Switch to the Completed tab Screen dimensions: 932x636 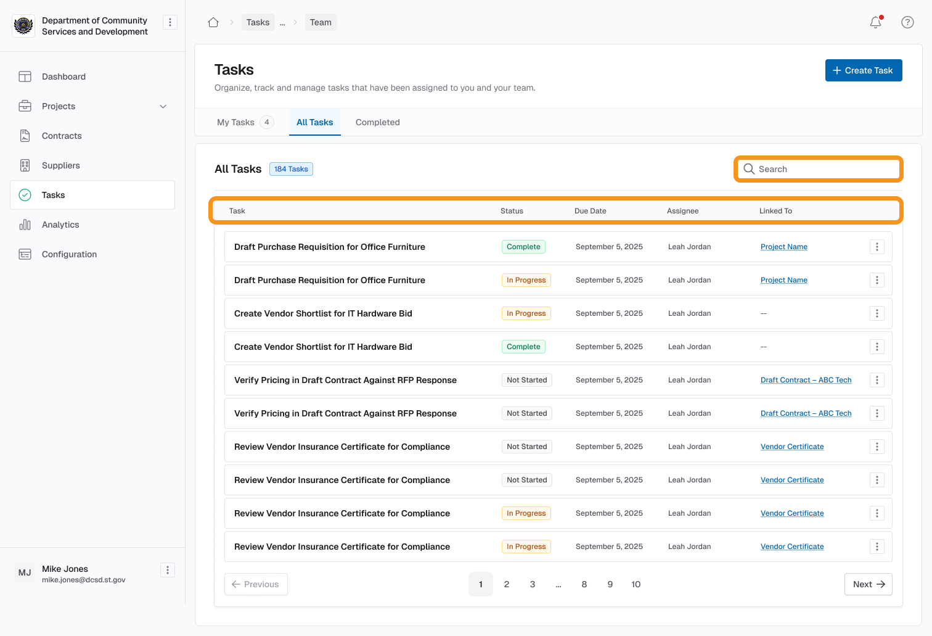click(377, 122)
